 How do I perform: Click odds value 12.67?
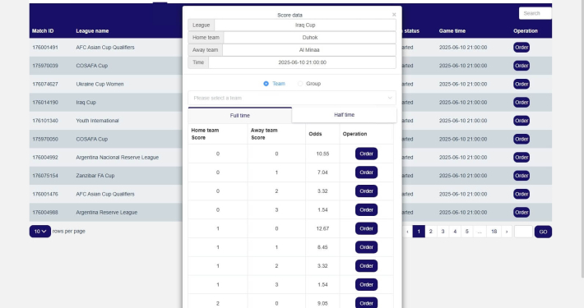pyautogui.click(x=322, y=228)
